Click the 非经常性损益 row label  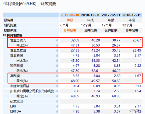click(20, 86)
